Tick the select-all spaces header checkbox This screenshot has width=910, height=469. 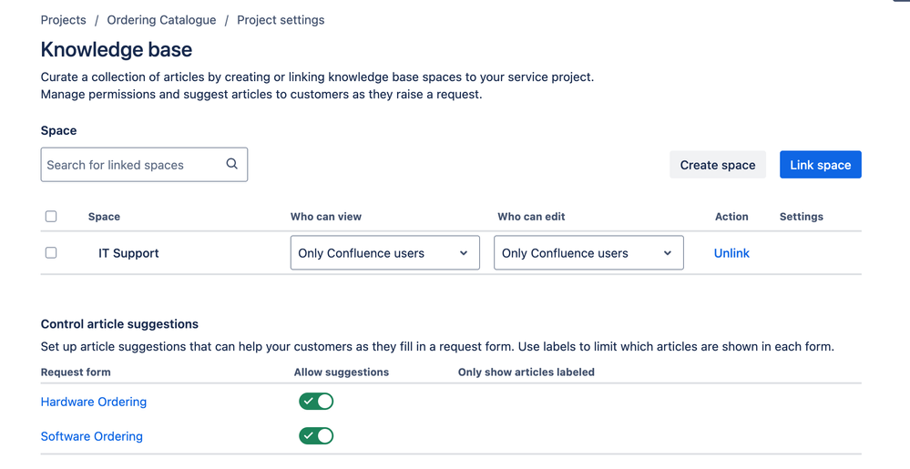(x=51, y=216)
